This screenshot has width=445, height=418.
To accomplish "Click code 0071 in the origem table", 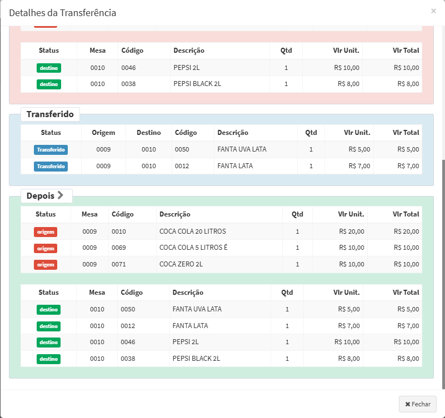I will 119,264.
